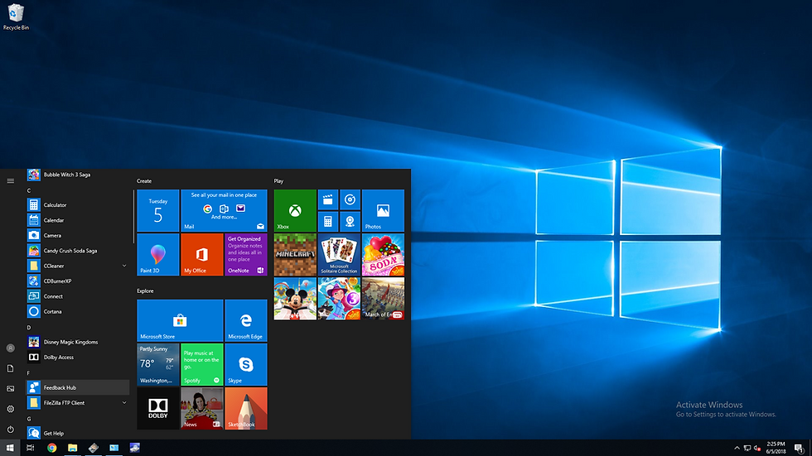Jump to apps via letter C header
This screenshot has height=456, width=812.
(29, 190)
